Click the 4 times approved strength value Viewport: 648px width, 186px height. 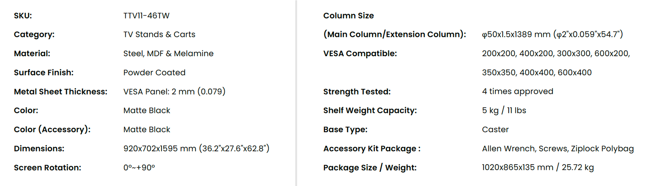(x=517, y=91)
